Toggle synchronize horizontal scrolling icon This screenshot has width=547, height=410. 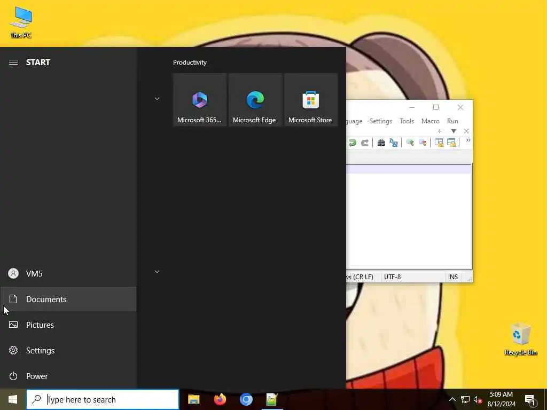pos(451,143)
